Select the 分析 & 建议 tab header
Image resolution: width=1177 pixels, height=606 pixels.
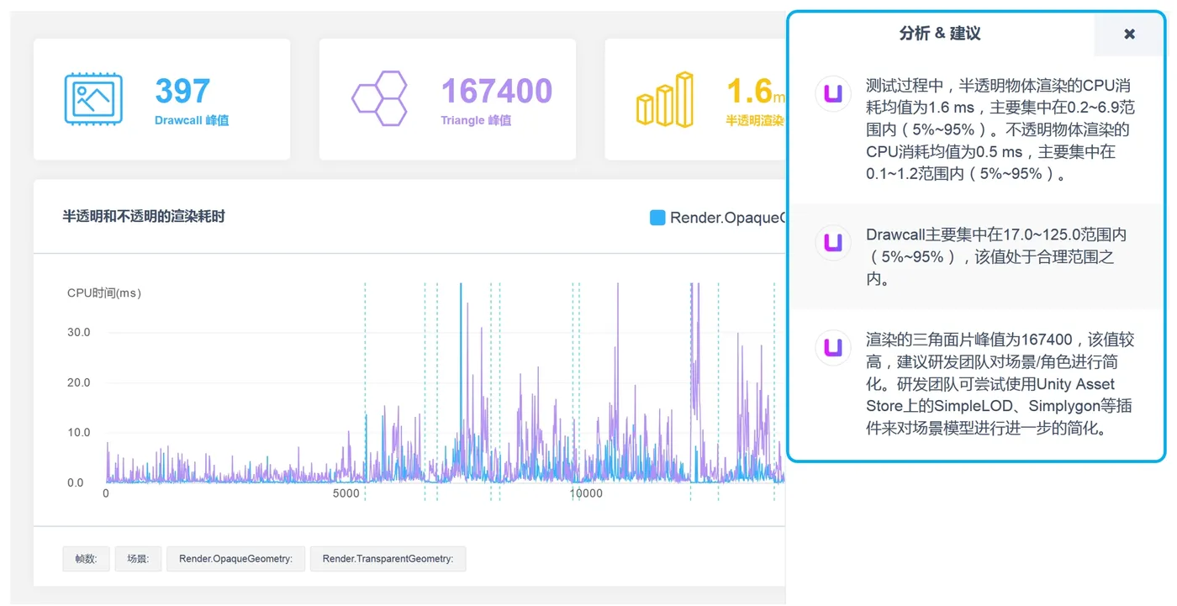940,34
